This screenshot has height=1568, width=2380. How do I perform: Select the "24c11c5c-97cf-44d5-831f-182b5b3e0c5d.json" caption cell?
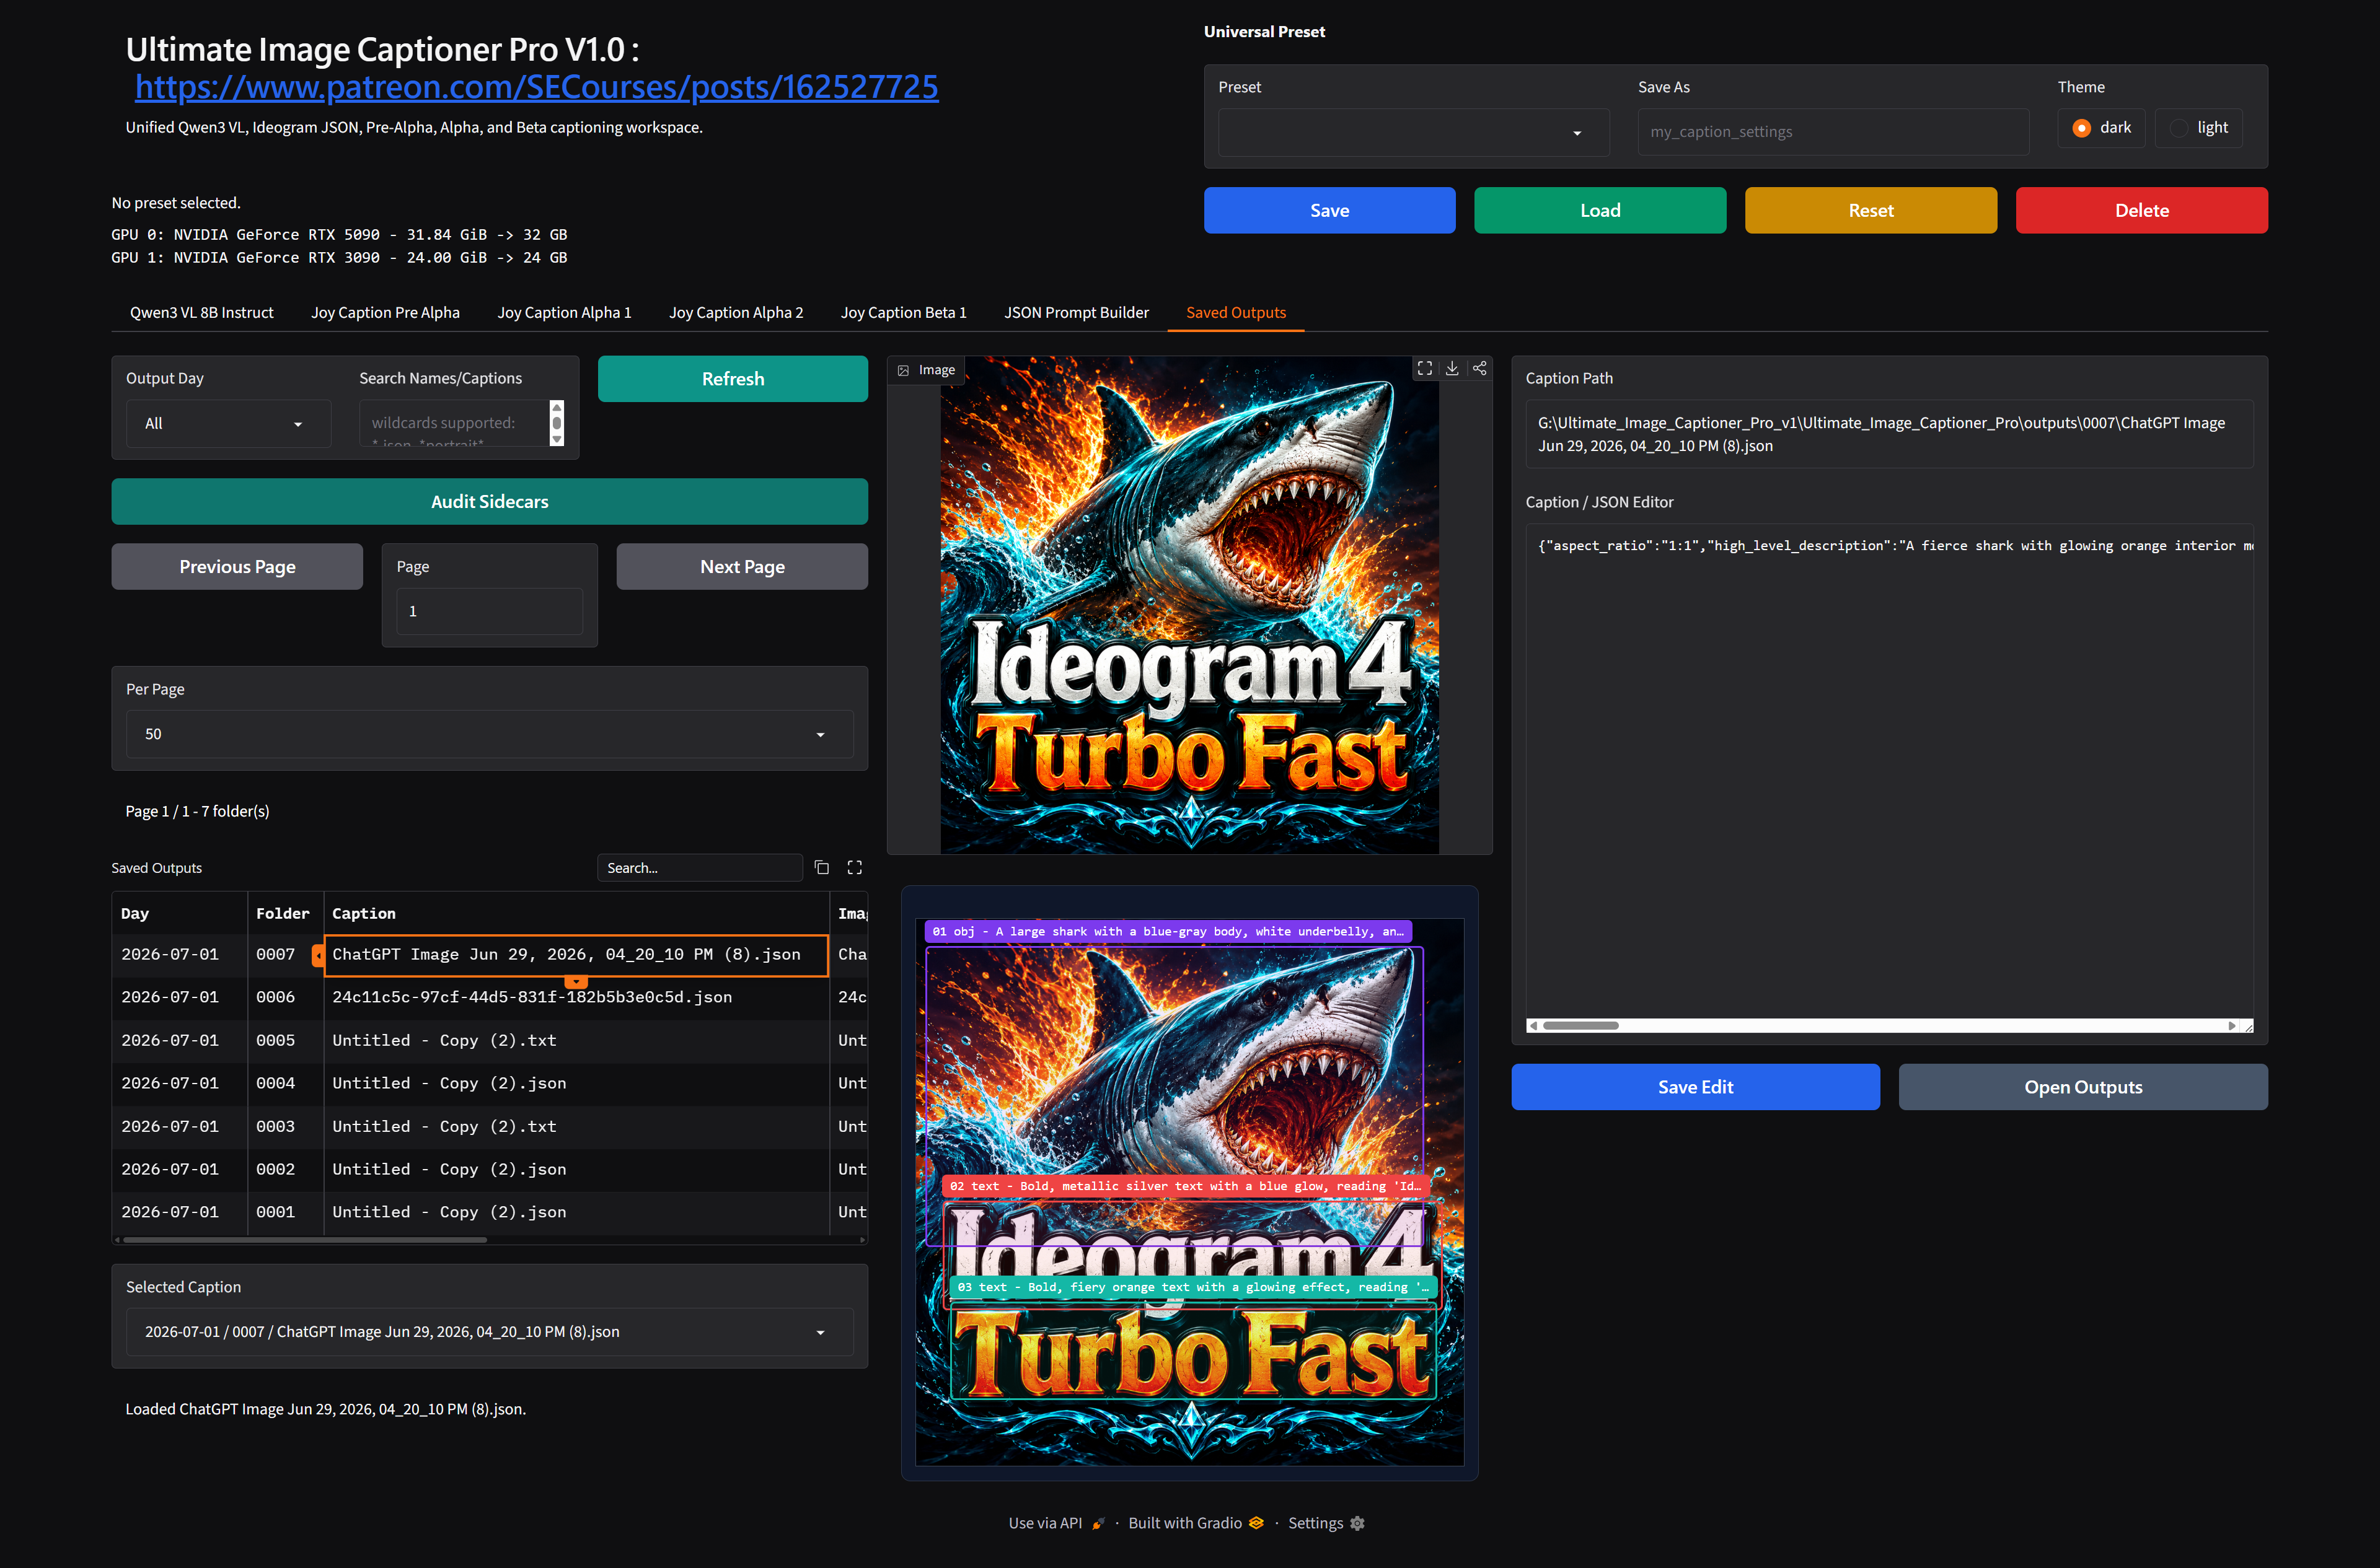coord(576,997)
